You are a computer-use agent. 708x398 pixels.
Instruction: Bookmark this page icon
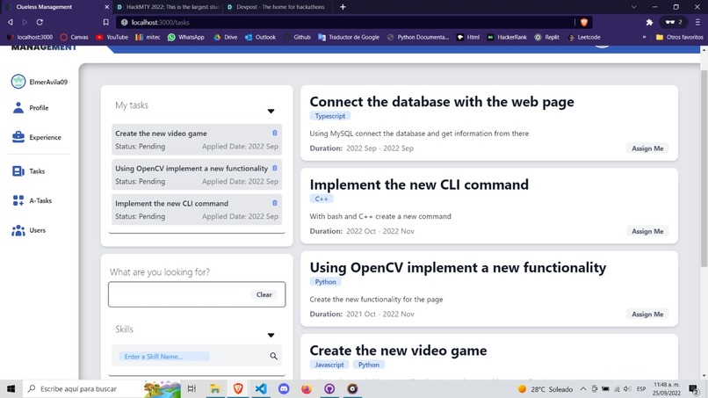click(105, 22)
